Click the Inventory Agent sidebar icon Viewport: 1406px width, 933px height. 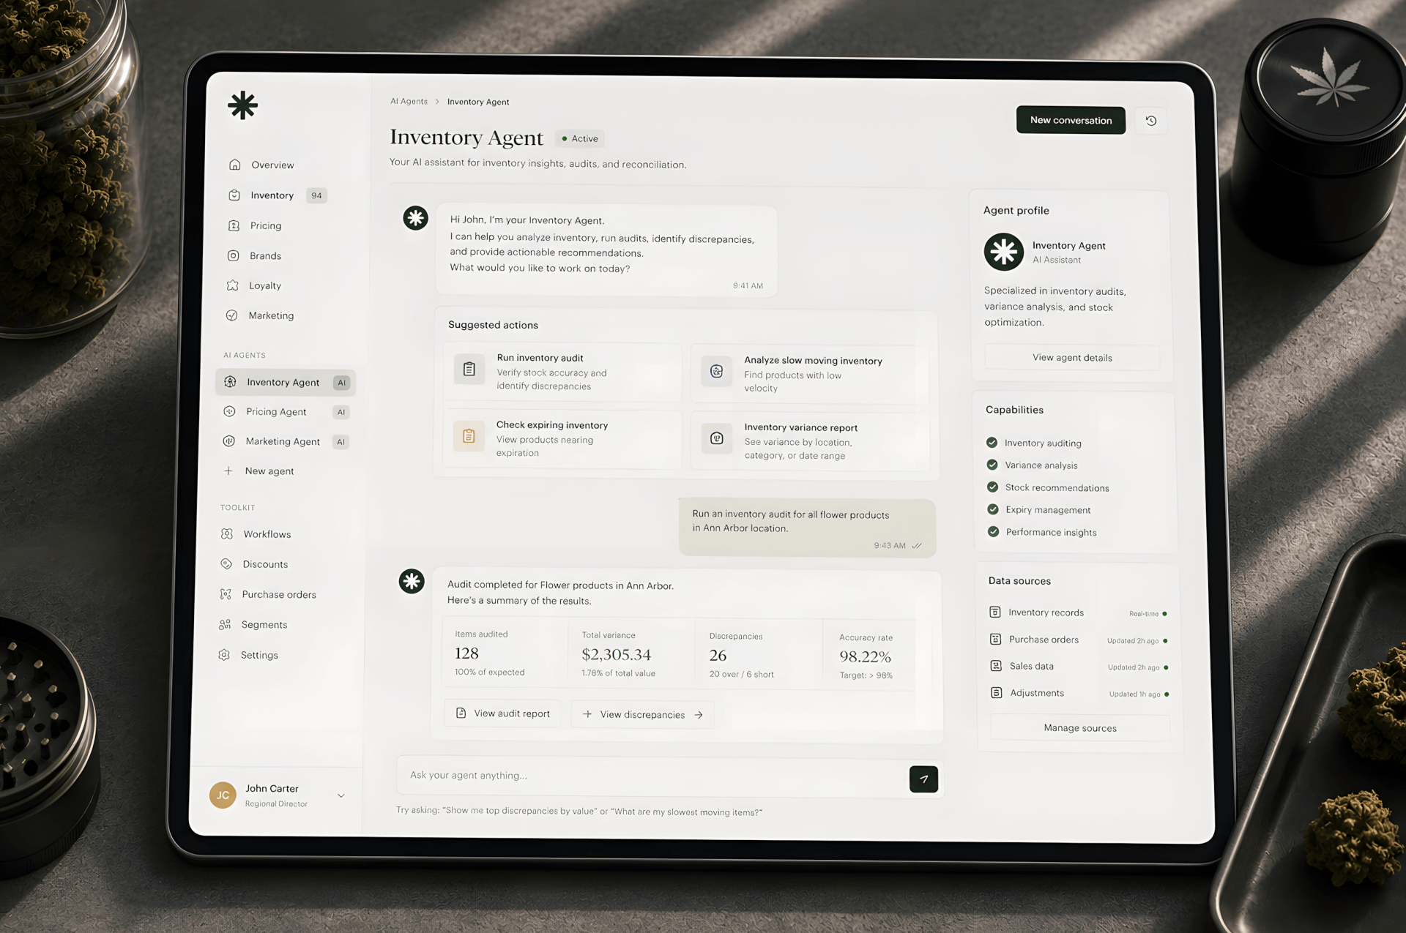[230, 382]
